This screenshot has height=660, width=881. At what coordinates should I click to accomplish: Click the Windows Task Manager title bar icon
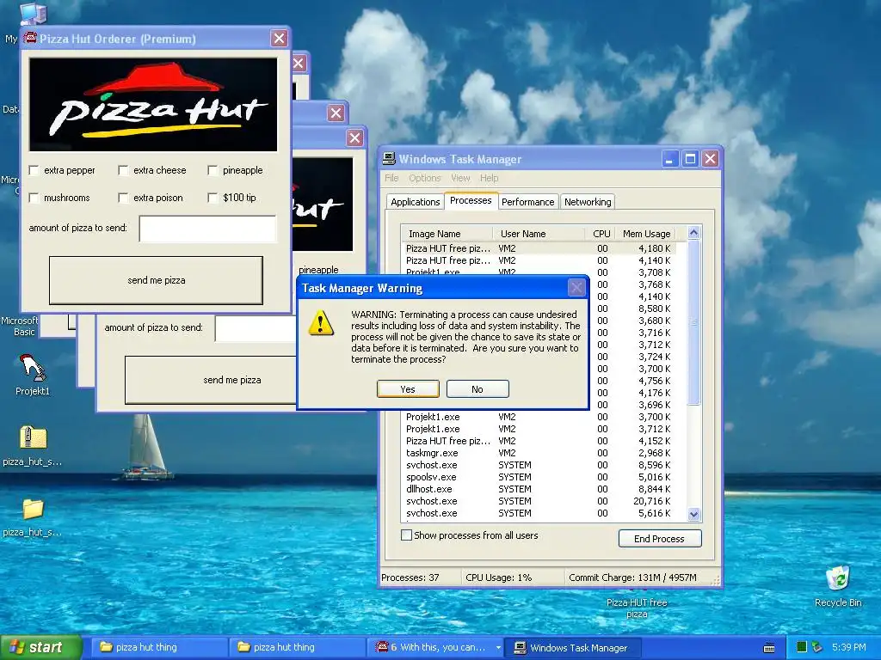389,159
